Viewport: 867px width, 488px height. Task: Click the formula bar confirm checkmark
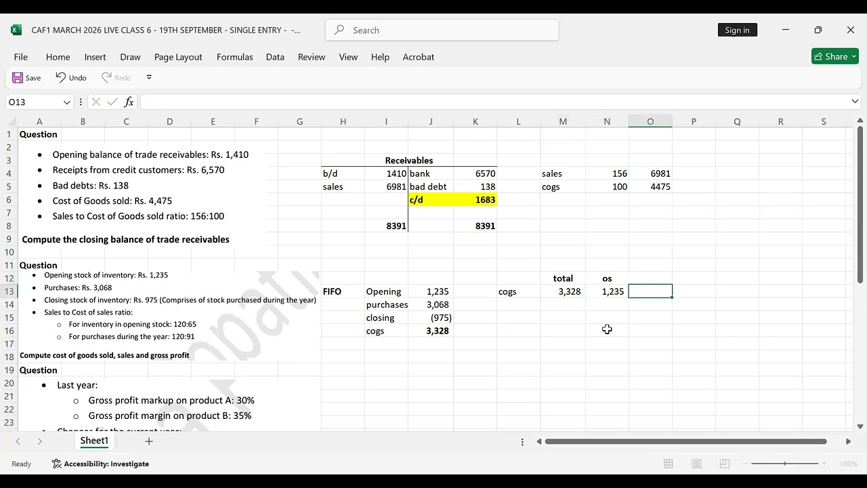(112, 102)
